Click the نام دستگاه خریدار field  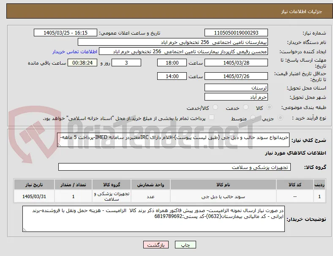point(173,42)
